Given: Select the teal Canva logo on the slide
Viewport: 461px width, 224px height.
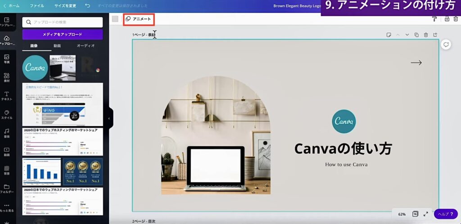Looking at the screenshot, I should click(343, 121).
